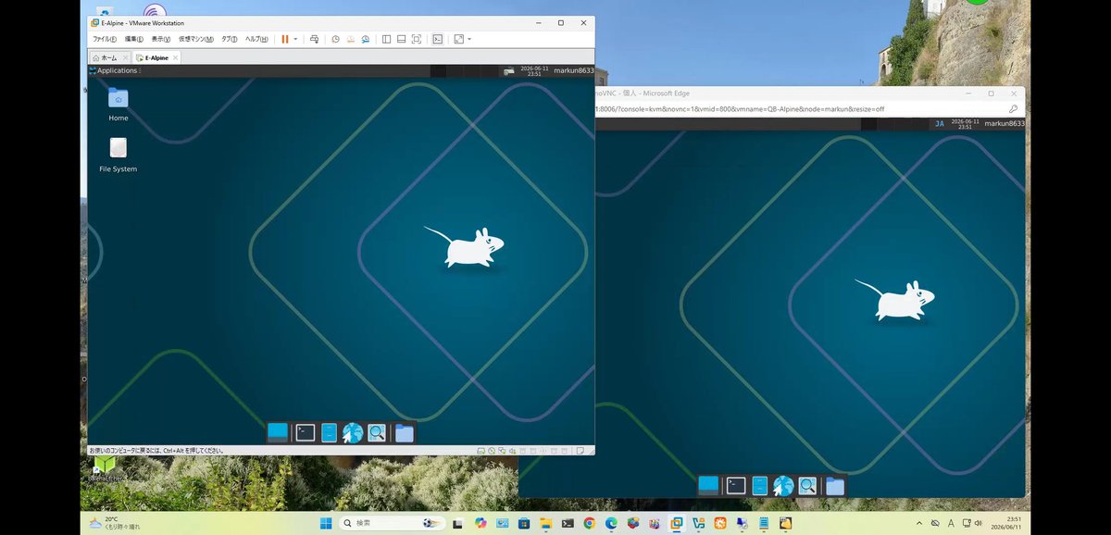Suspend VM with orange pause button

pyautogui.click(x=285, y=39)
